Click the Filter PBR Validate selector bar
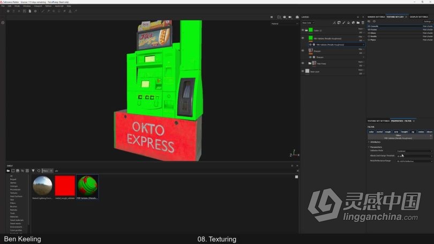Image resolution: width=434 pixels, height=244 pixels. 400,137
